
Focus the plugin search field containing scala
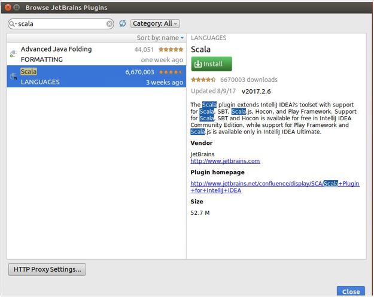click(x=61, y=24)
